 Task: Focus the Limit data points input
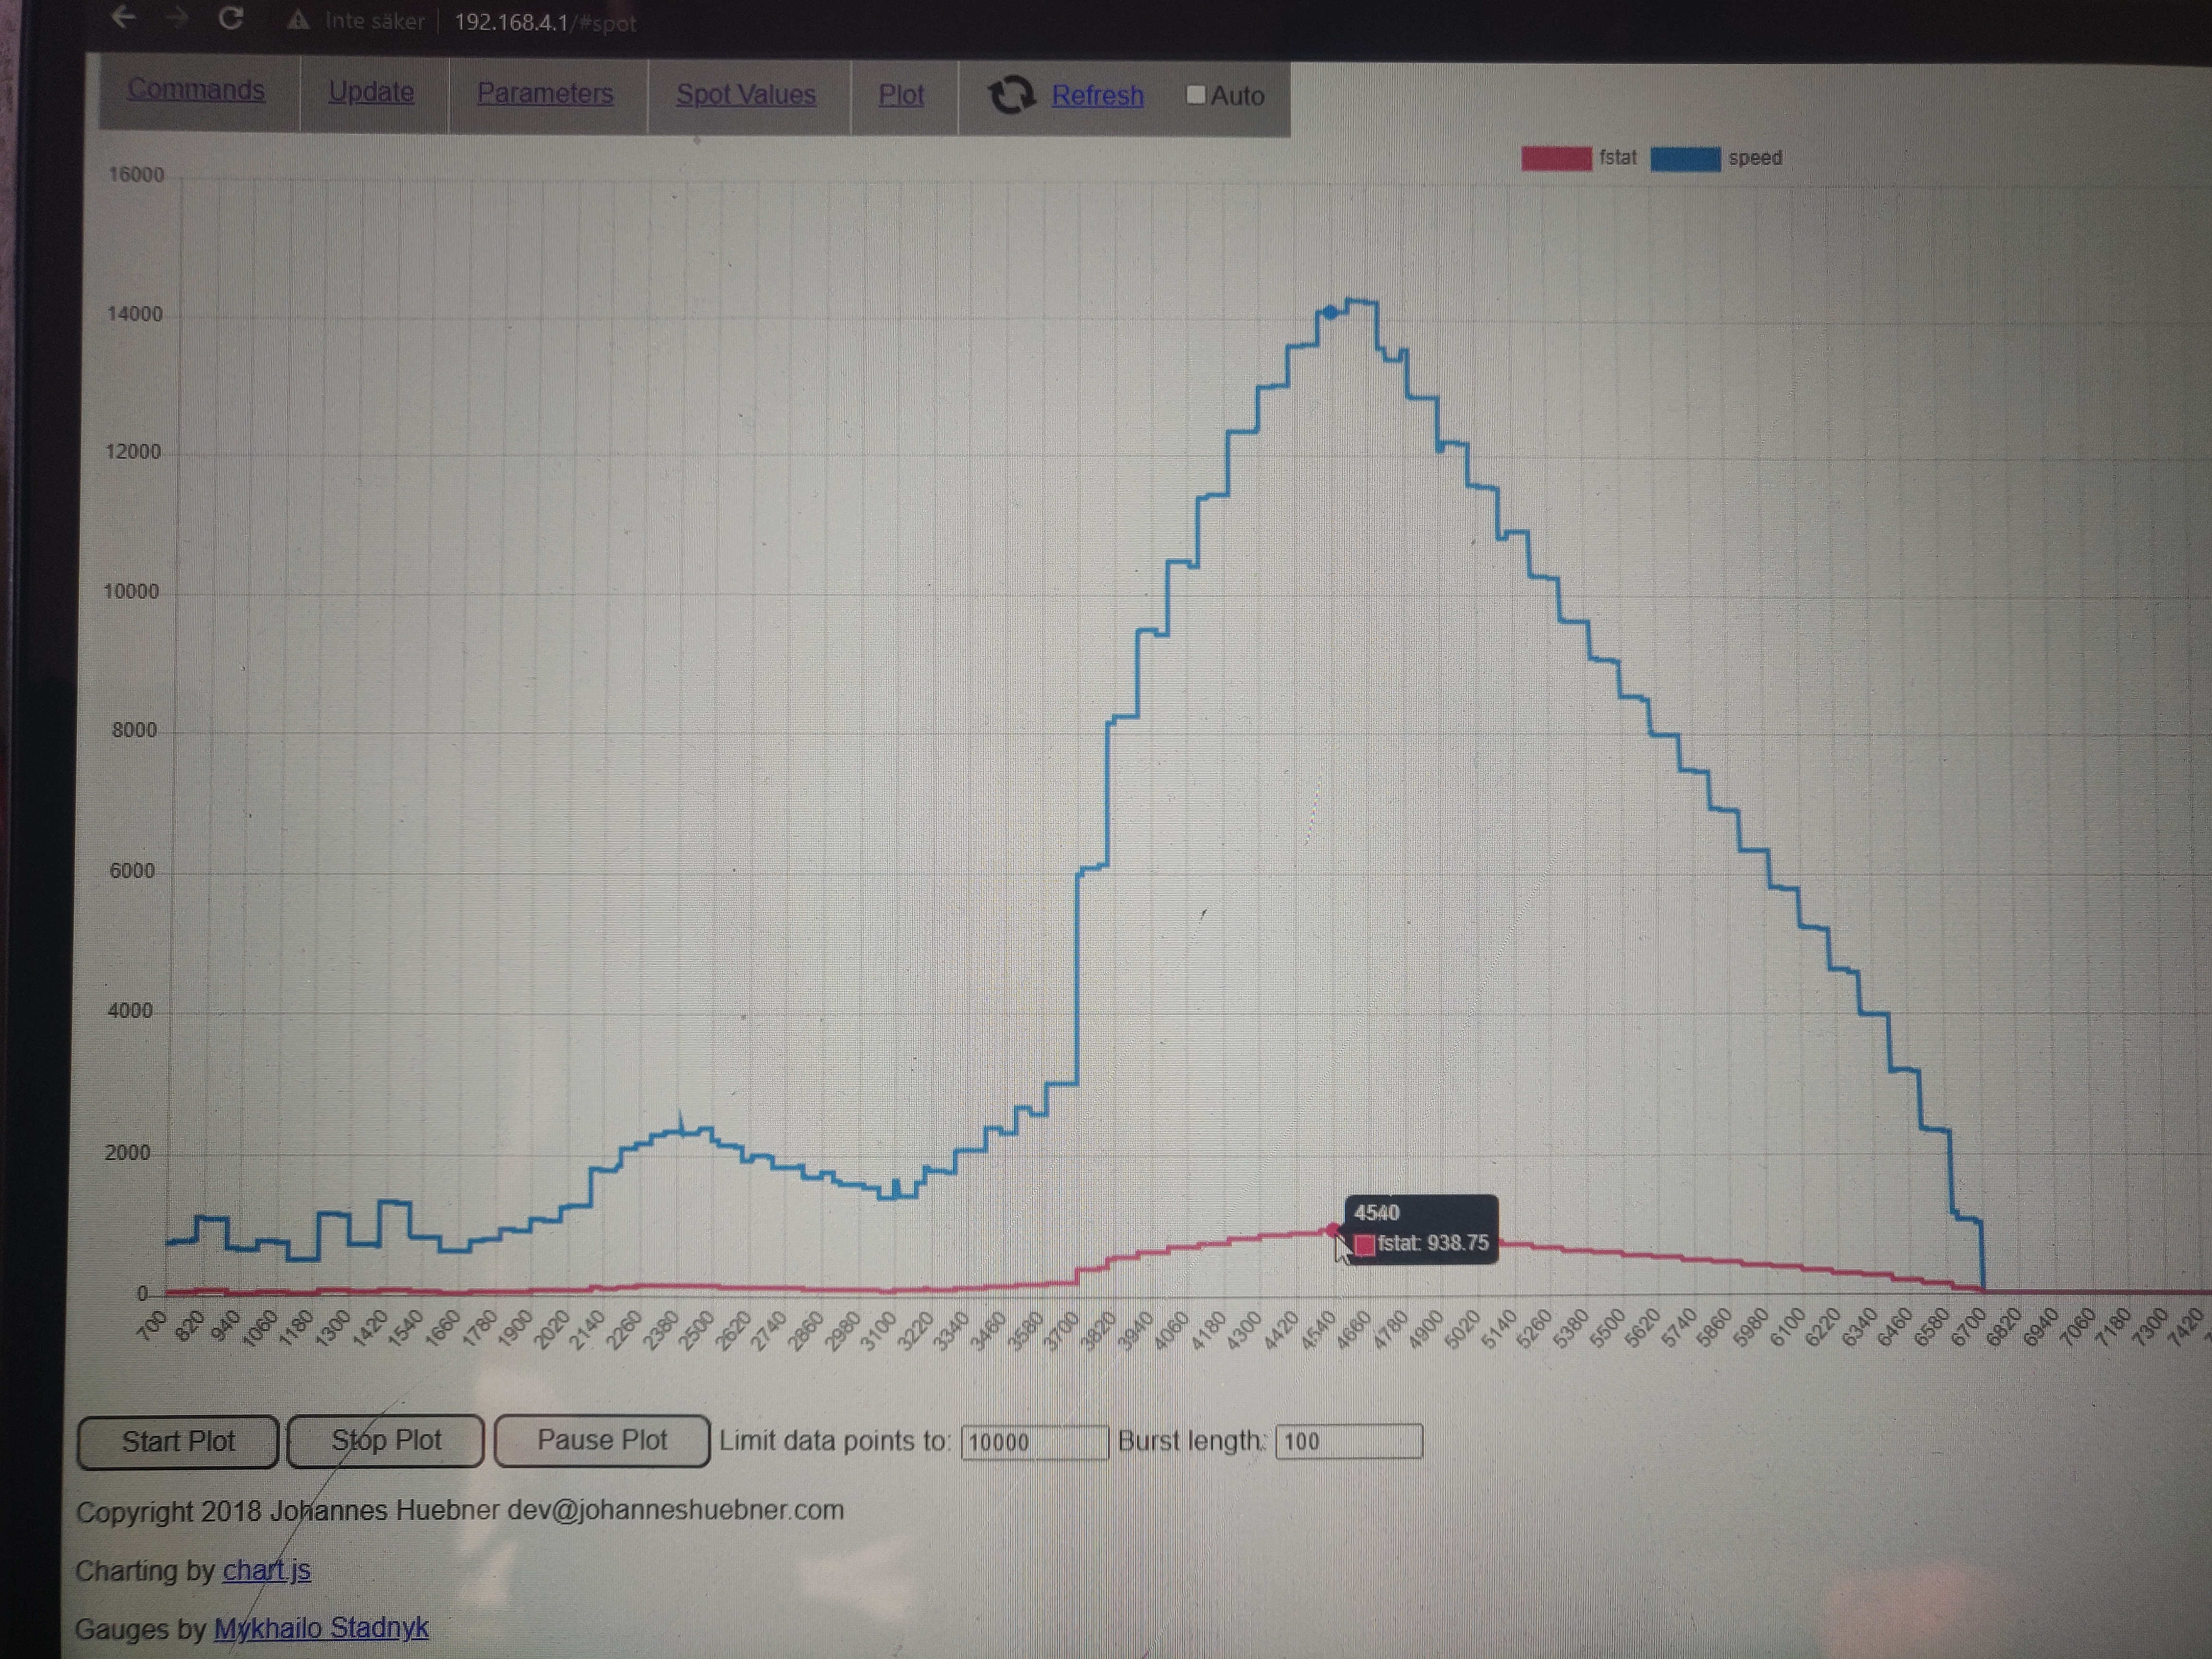1034,1442
